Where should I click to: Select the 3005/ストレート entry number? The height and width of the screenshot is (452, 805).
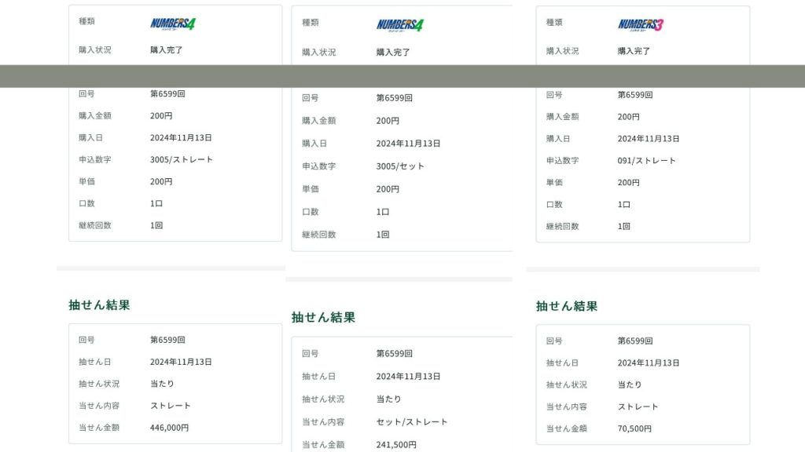[182, 159]
